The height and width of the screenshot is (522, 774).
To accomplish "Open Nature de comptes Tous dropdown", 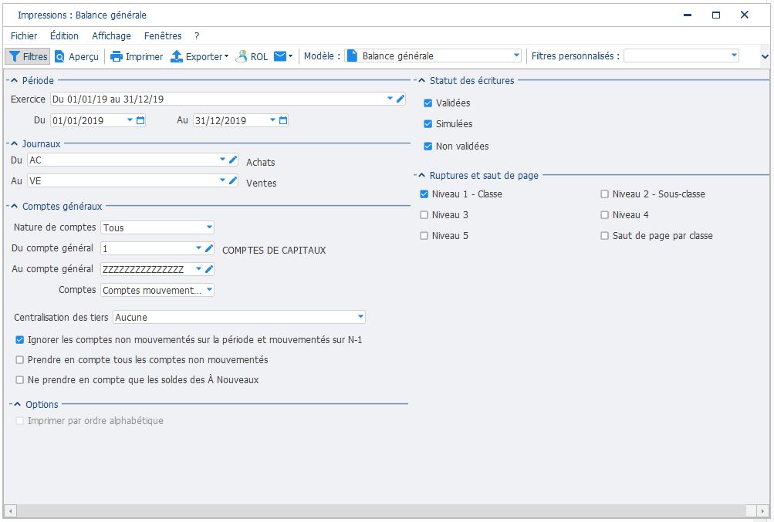I will coord(209,227).
